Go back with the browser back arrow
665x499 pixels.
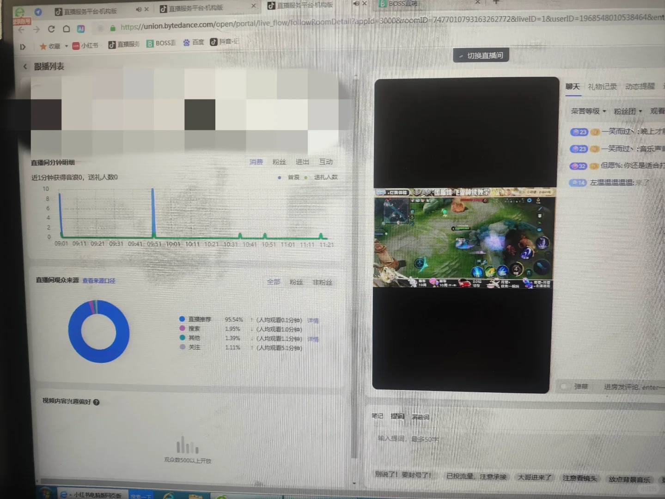[x=21, y=30]
